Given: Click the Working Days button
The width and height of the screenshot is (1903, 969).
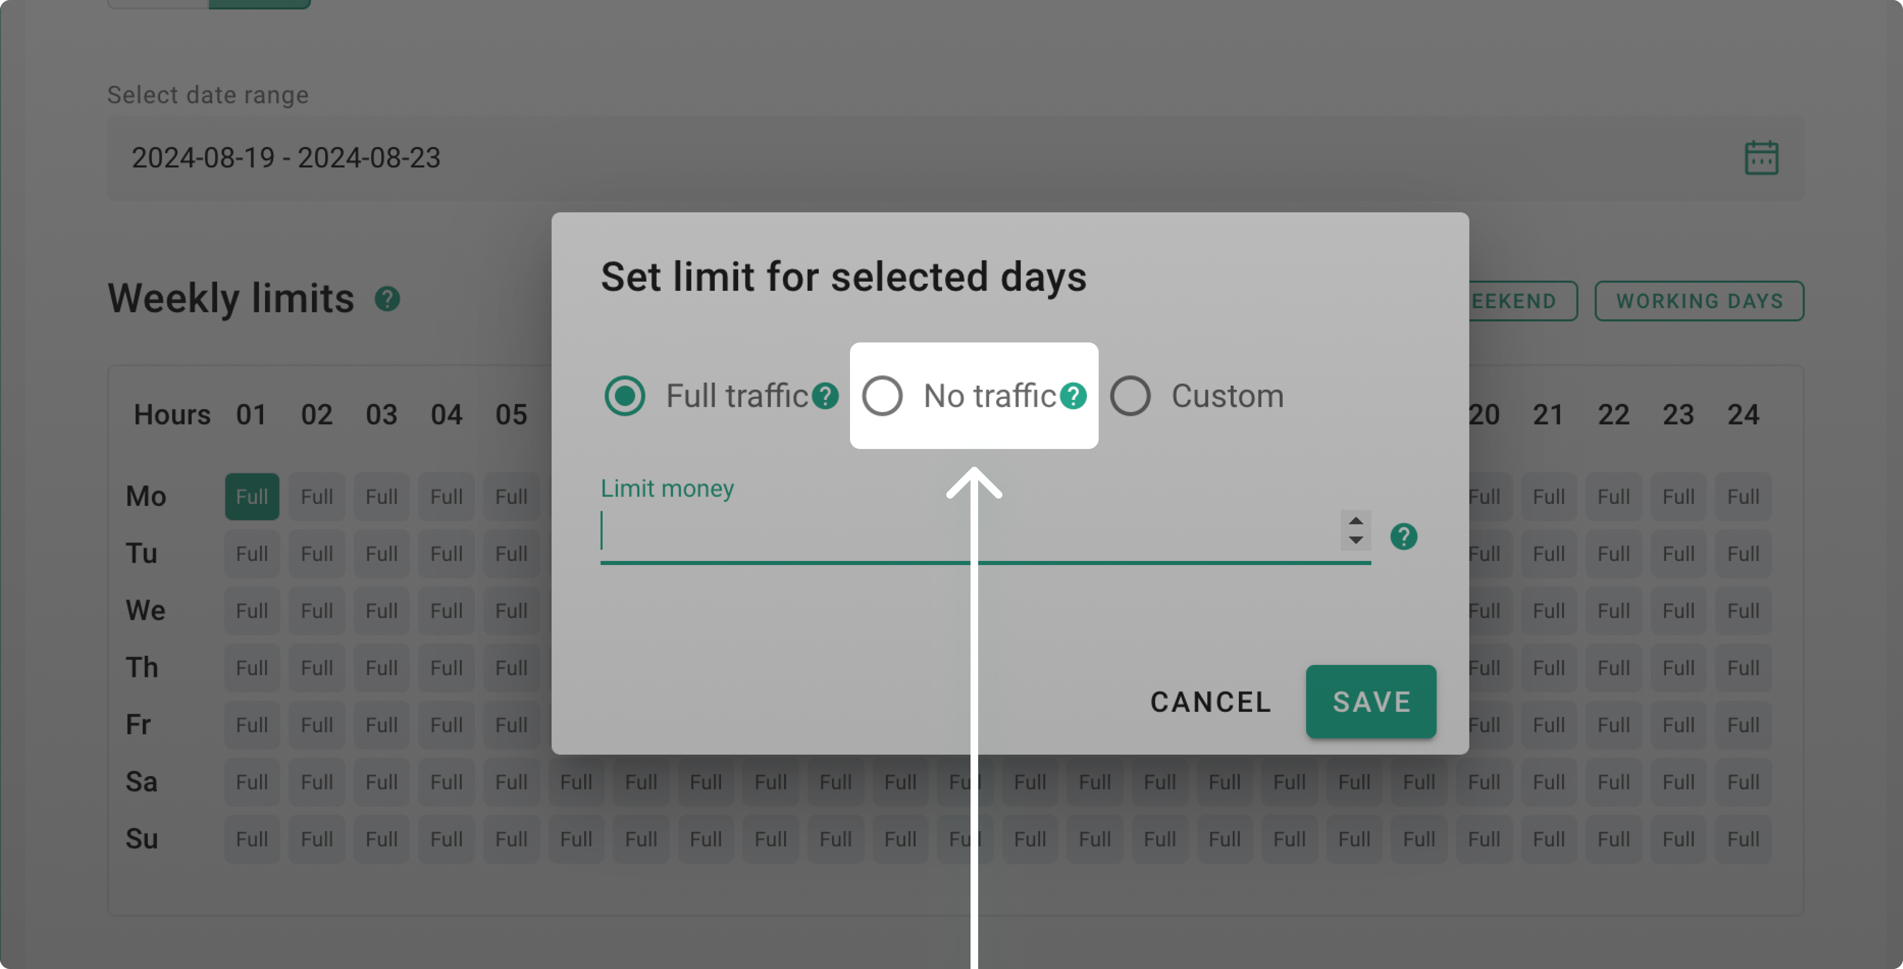Looking at the screenshot, I should [x=1698, y=301].
